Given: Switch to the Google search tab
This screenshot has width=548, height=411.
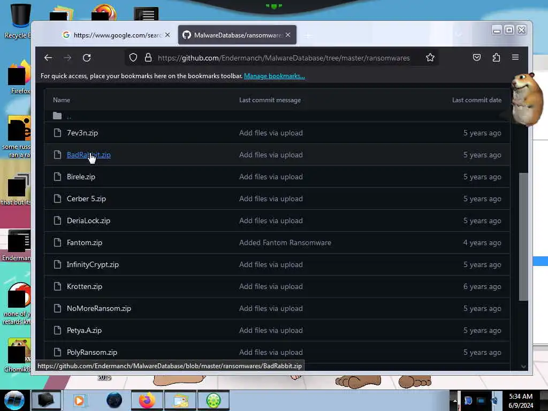Looking at the screenshot, I should [112, 35].
